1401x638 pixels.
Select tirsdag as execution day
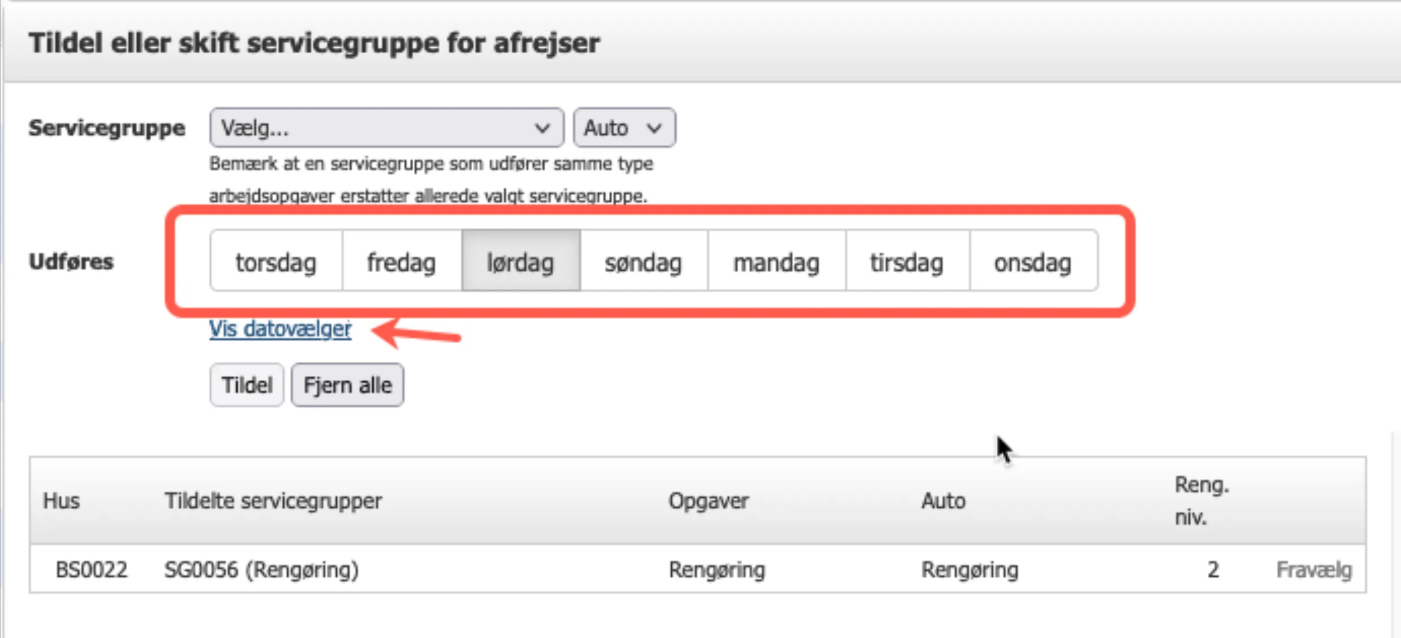coord(907,262)
